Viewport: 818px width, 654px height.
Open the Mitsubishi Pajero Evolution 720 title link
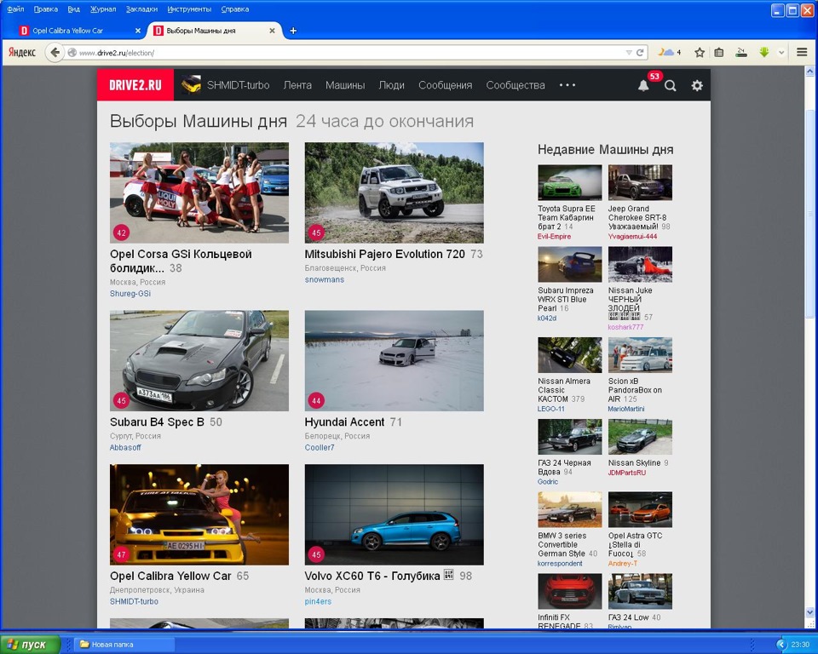(384, 254)
